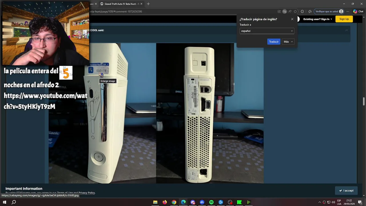Open the volume control in system tray
The image size is (366, 206).
click(333, 202)
